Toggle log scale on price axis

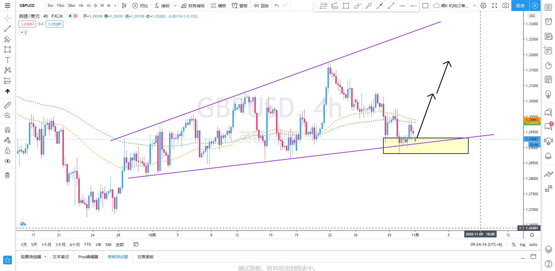522,244
